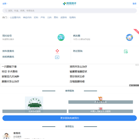Click the blue patient-circle avatar icon

click(x=129, y=37)
